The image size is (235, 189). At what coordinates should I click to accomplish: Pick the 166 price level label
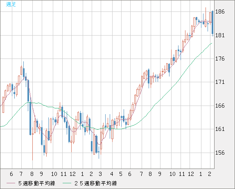pos(220,106)
